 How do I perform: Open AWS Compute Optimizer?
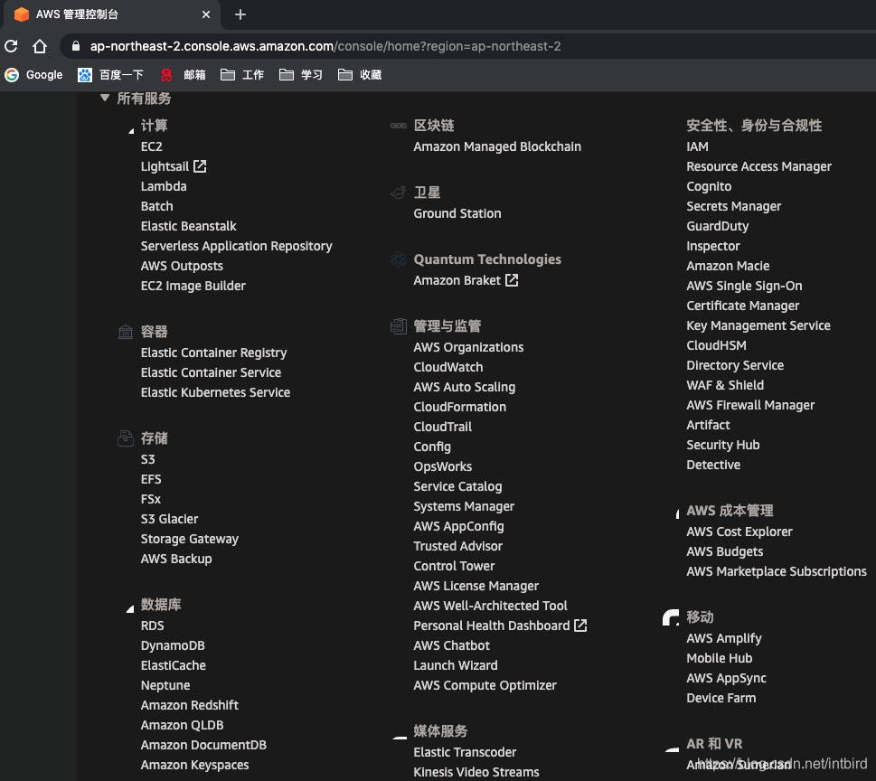(x=485, y=685)
